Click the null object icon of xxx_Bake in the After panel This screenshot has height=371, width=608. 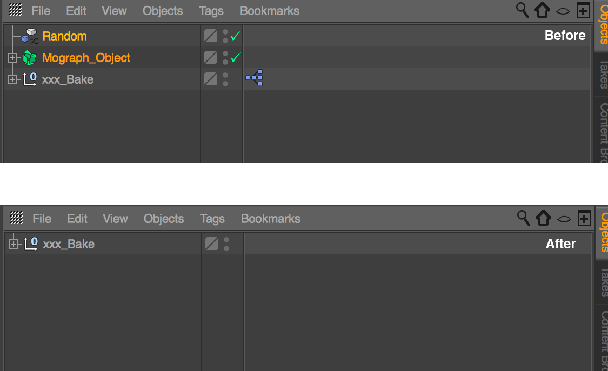[x=31, y=244]
